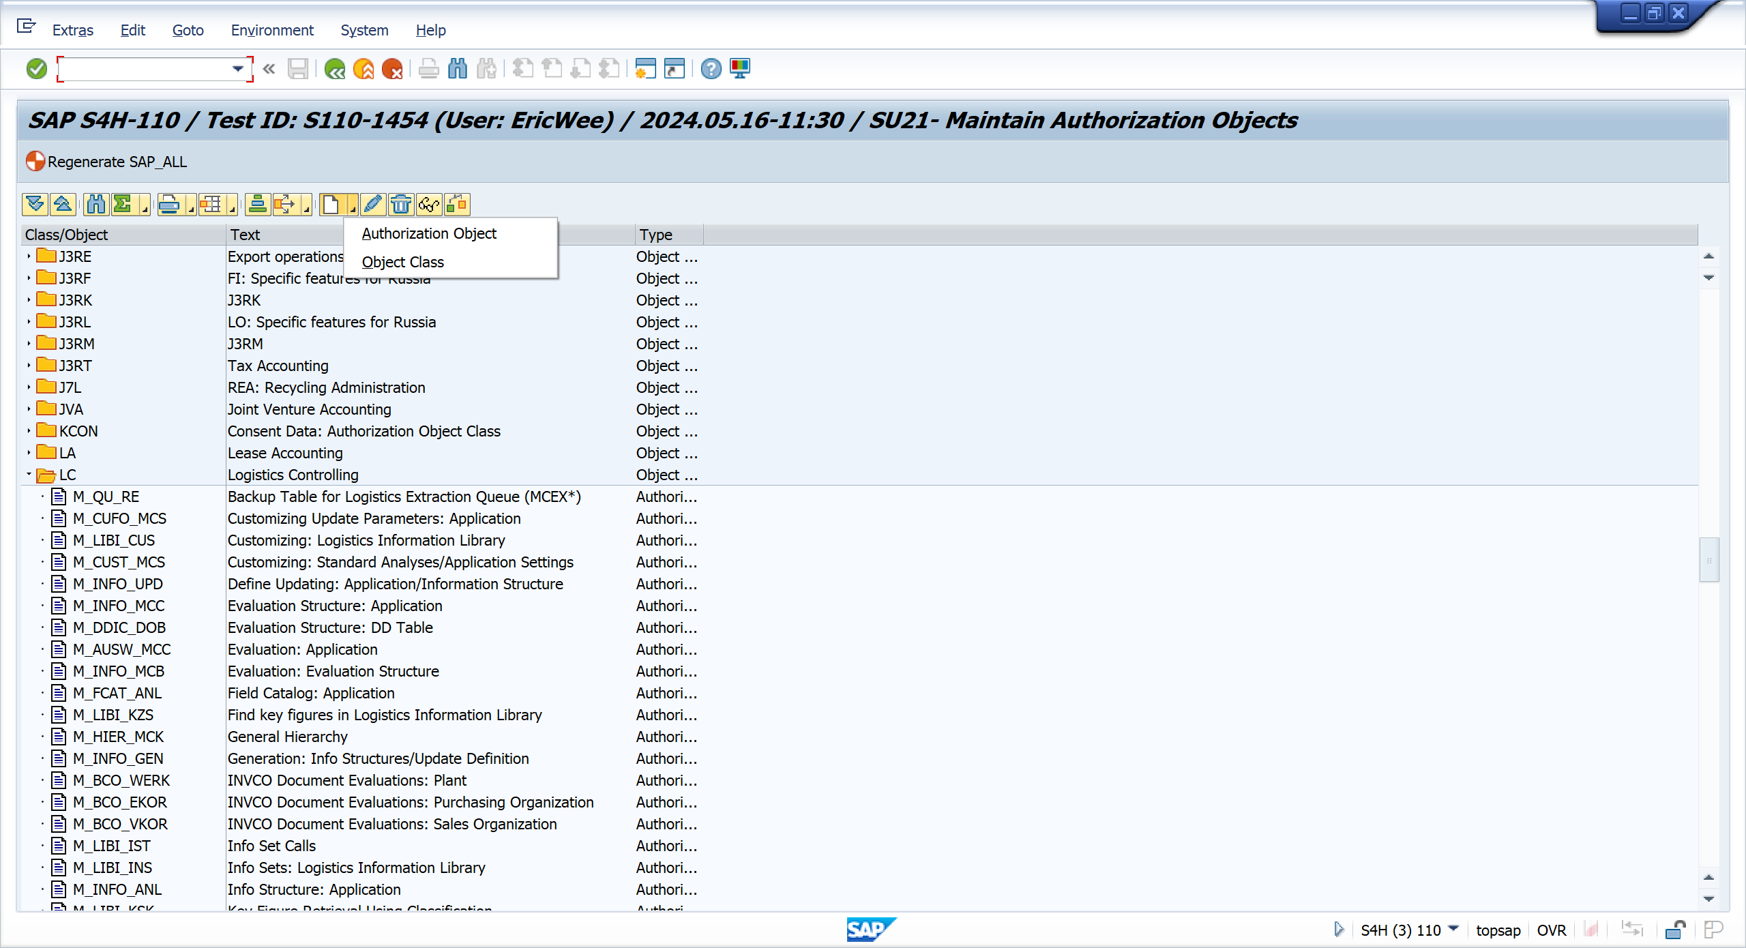1746x948 pixels.
Task: Click the glasses Display icon
Action: (x=429, y=204)
